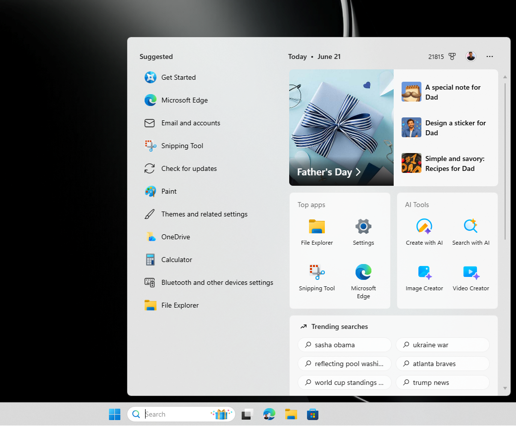516x426 pixels.
Task: Search trending trump news
Action: (x=443, y=382)
